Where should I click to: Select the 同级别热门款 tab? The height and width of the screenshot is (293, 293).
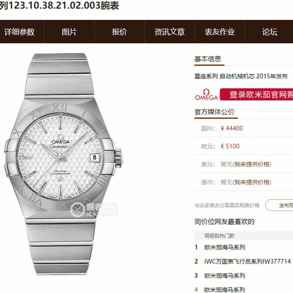pos(219,236)
